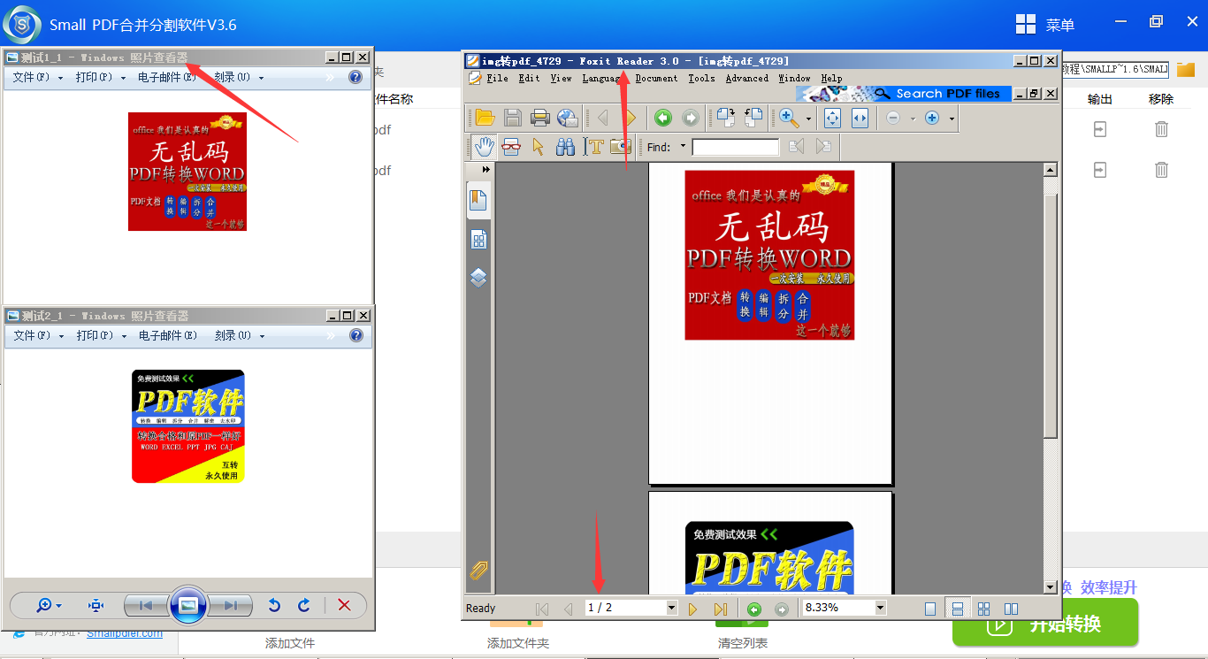
Task: Go to next page with yellow toolbar arrow
Action: click(630, 118)
